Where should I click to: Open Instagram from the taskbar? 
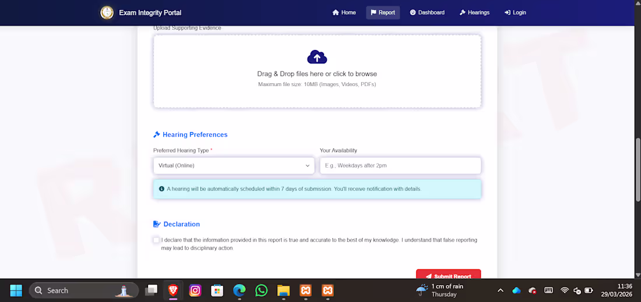195,290
